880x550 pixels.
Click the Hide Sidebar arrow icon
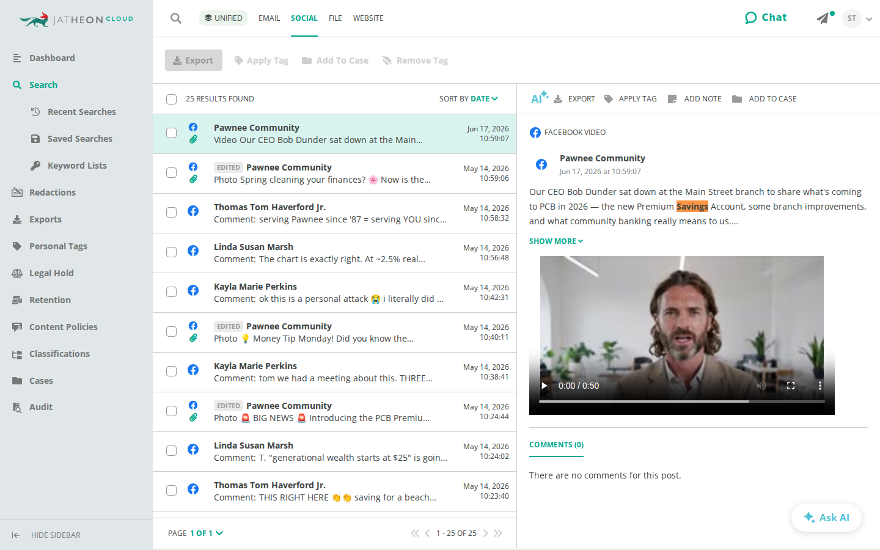16,535
